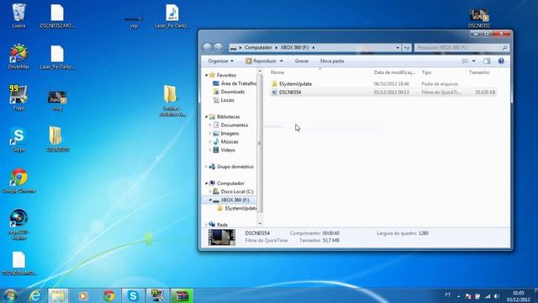
Task: Collapse the Favoritos tree section
Action: point(206,75)
